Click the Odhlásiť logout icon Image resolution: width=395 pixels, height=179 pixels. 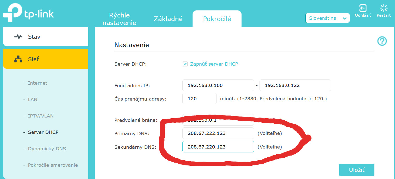pyautogui.click(x=363, y=8)
